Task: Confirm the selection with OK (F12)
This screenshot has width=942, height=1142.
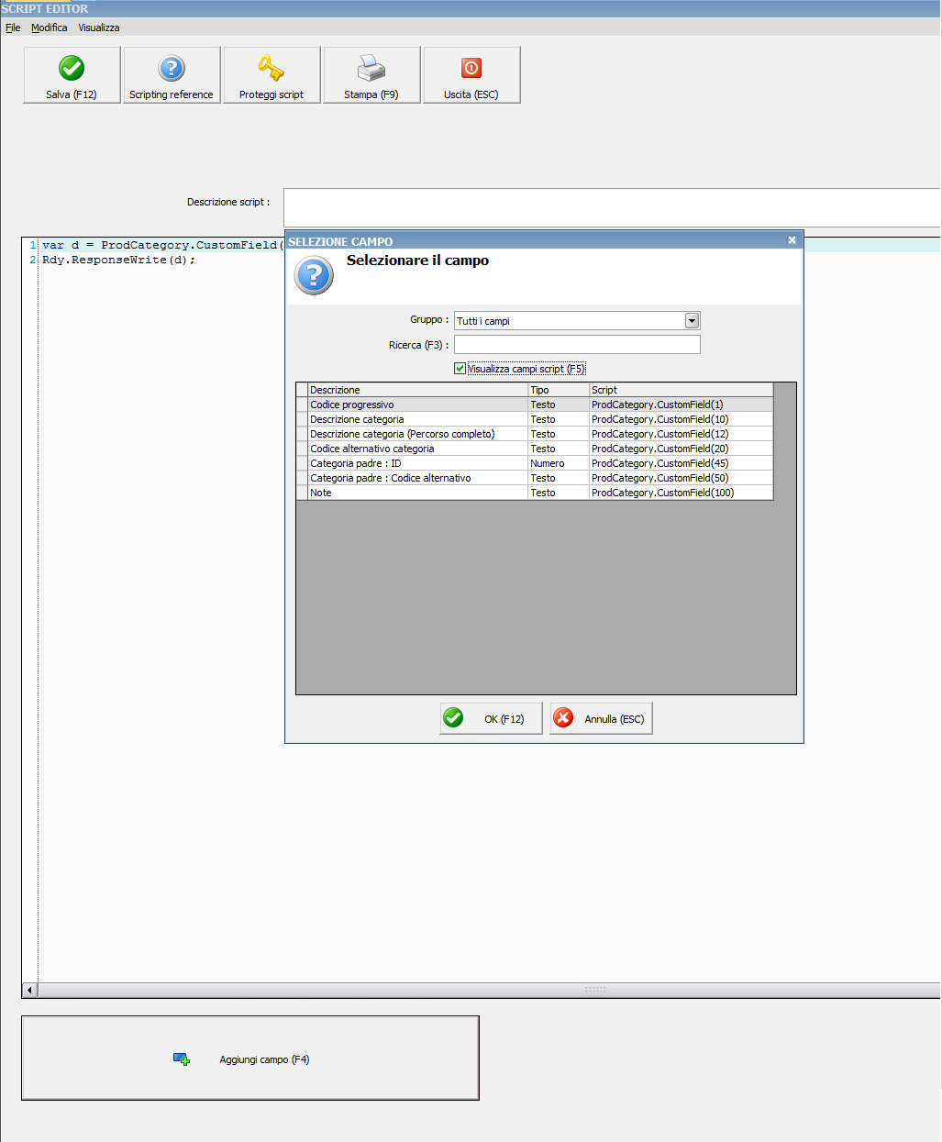Action: point(491,718)
